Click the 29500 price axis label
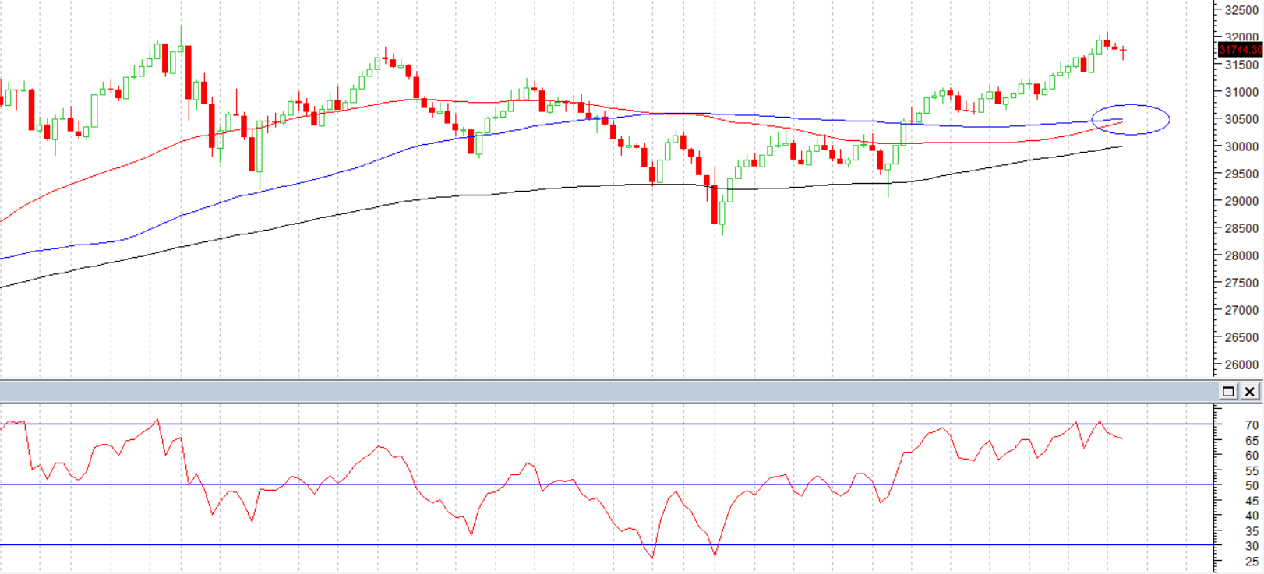Image resolution: width=1264 pixels, height=574 pixels. [1241, 174]
